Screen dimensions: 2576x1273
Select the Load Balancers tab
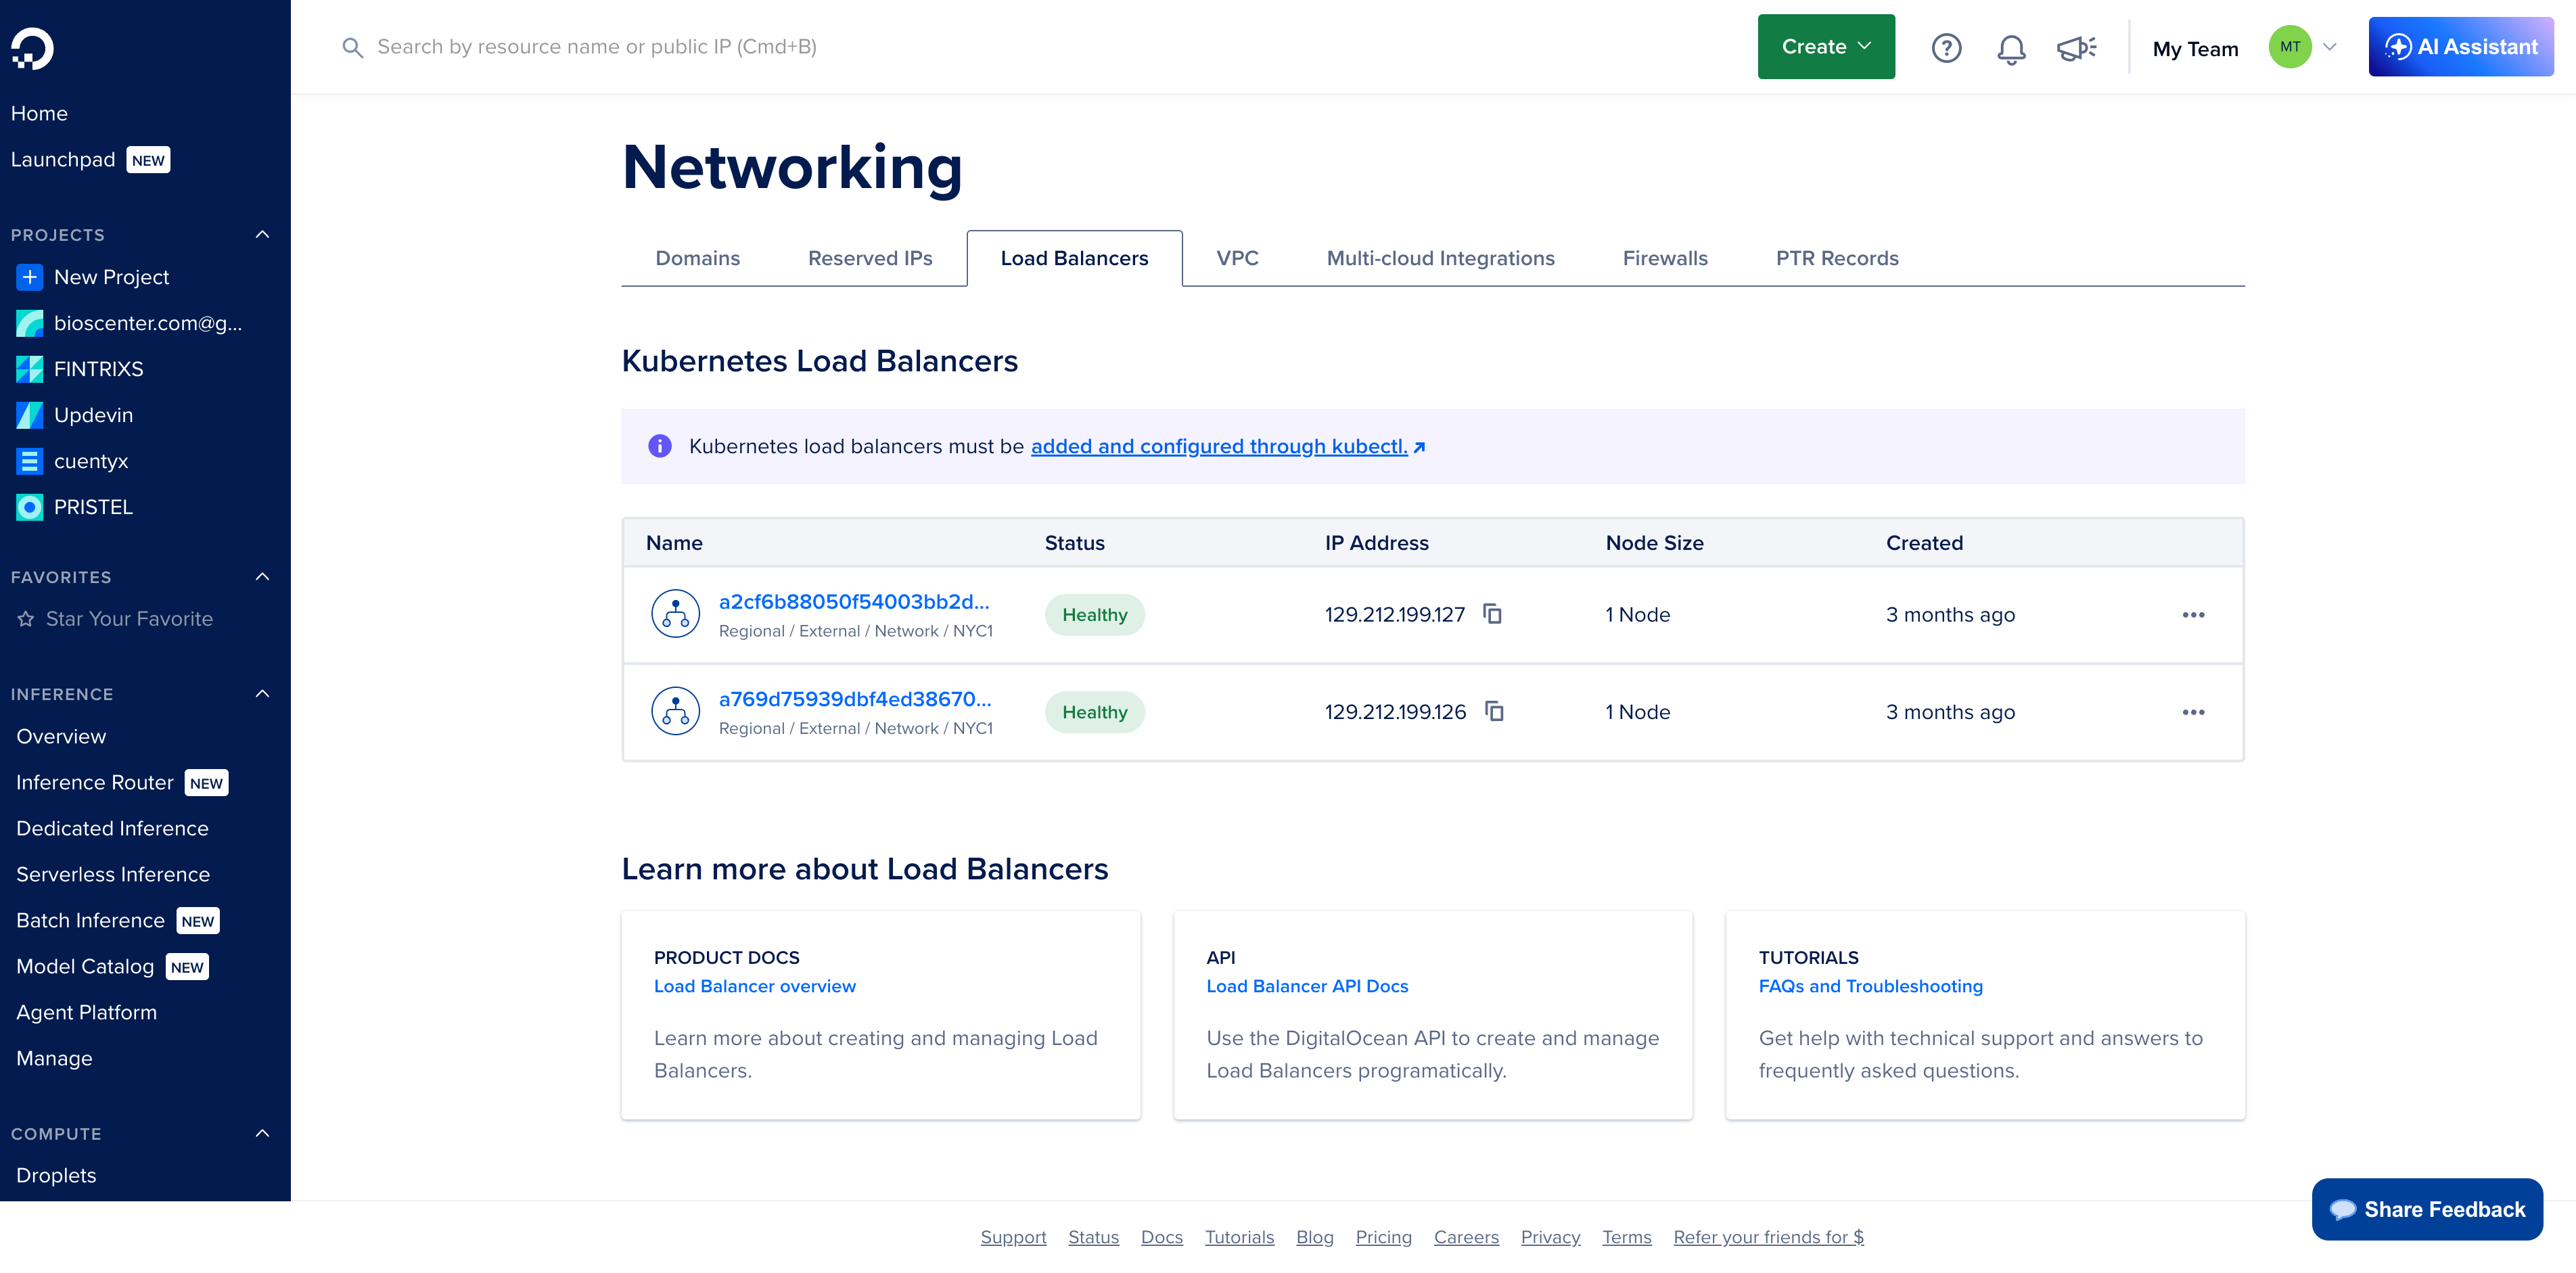tap(1074, 258)
